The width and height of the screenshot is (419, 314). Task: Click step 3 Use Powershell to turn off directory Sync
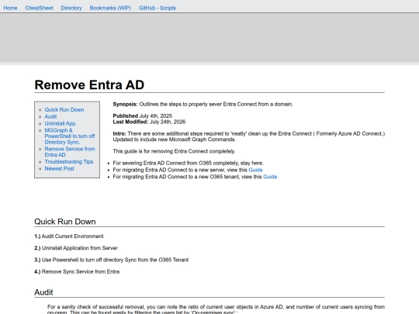[x=112, y=260]
